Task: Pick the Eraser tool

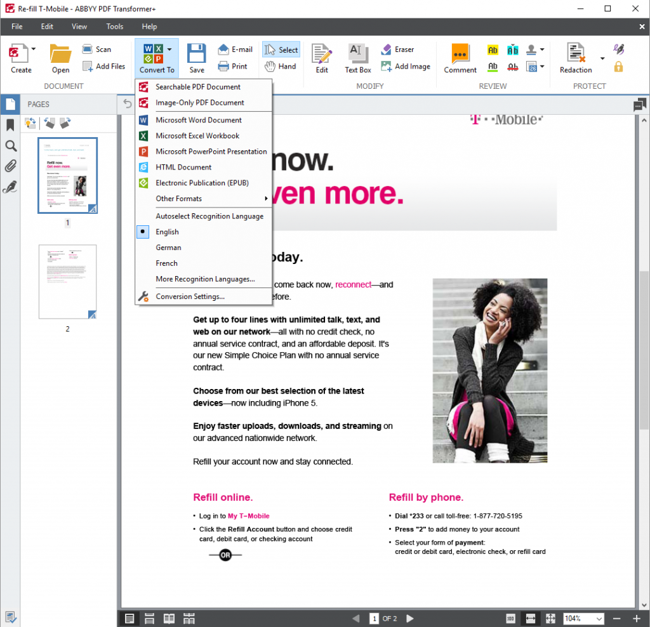Action: [x=397, y=49]
